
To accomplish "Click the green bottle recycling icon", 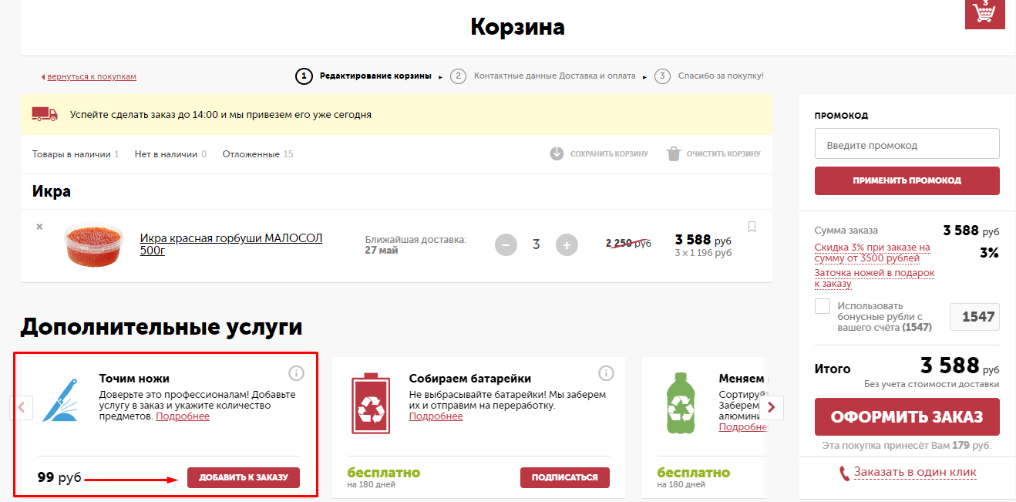I will tap(682, 402).
